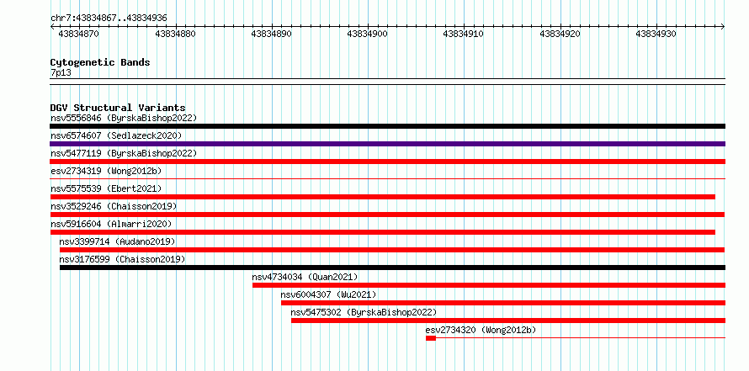Image resolution: width=749 pixels, height=371 pixels.
Task: Select the red nsv5477119 variant bar
Action: tap(387, 162)
